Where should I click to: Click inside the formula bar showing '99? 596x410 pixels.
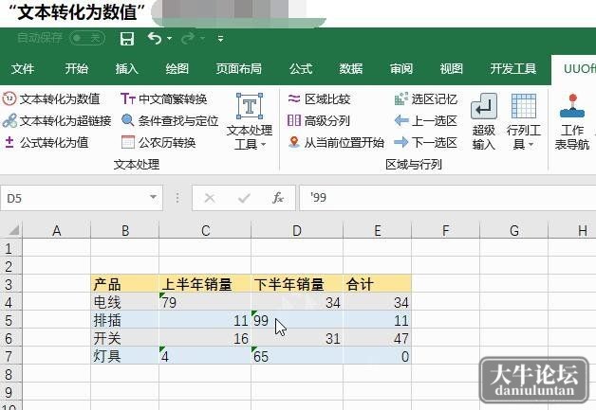pyautogui.click(x=447, y=198)
